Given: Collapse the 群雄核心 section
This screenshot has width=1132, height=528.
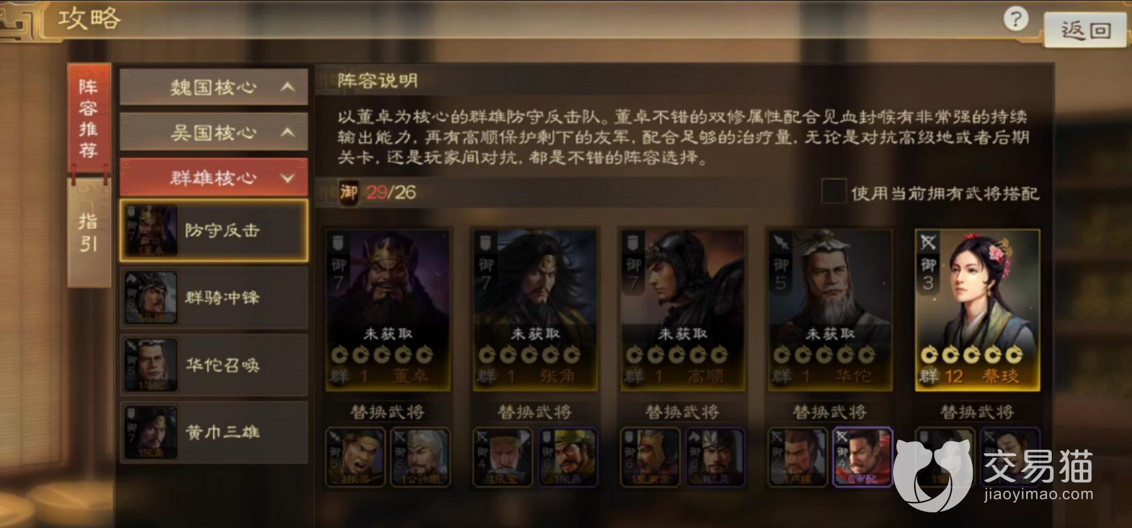Looking at the screenshot, I should pyautogui.click(x=214, y=177).
